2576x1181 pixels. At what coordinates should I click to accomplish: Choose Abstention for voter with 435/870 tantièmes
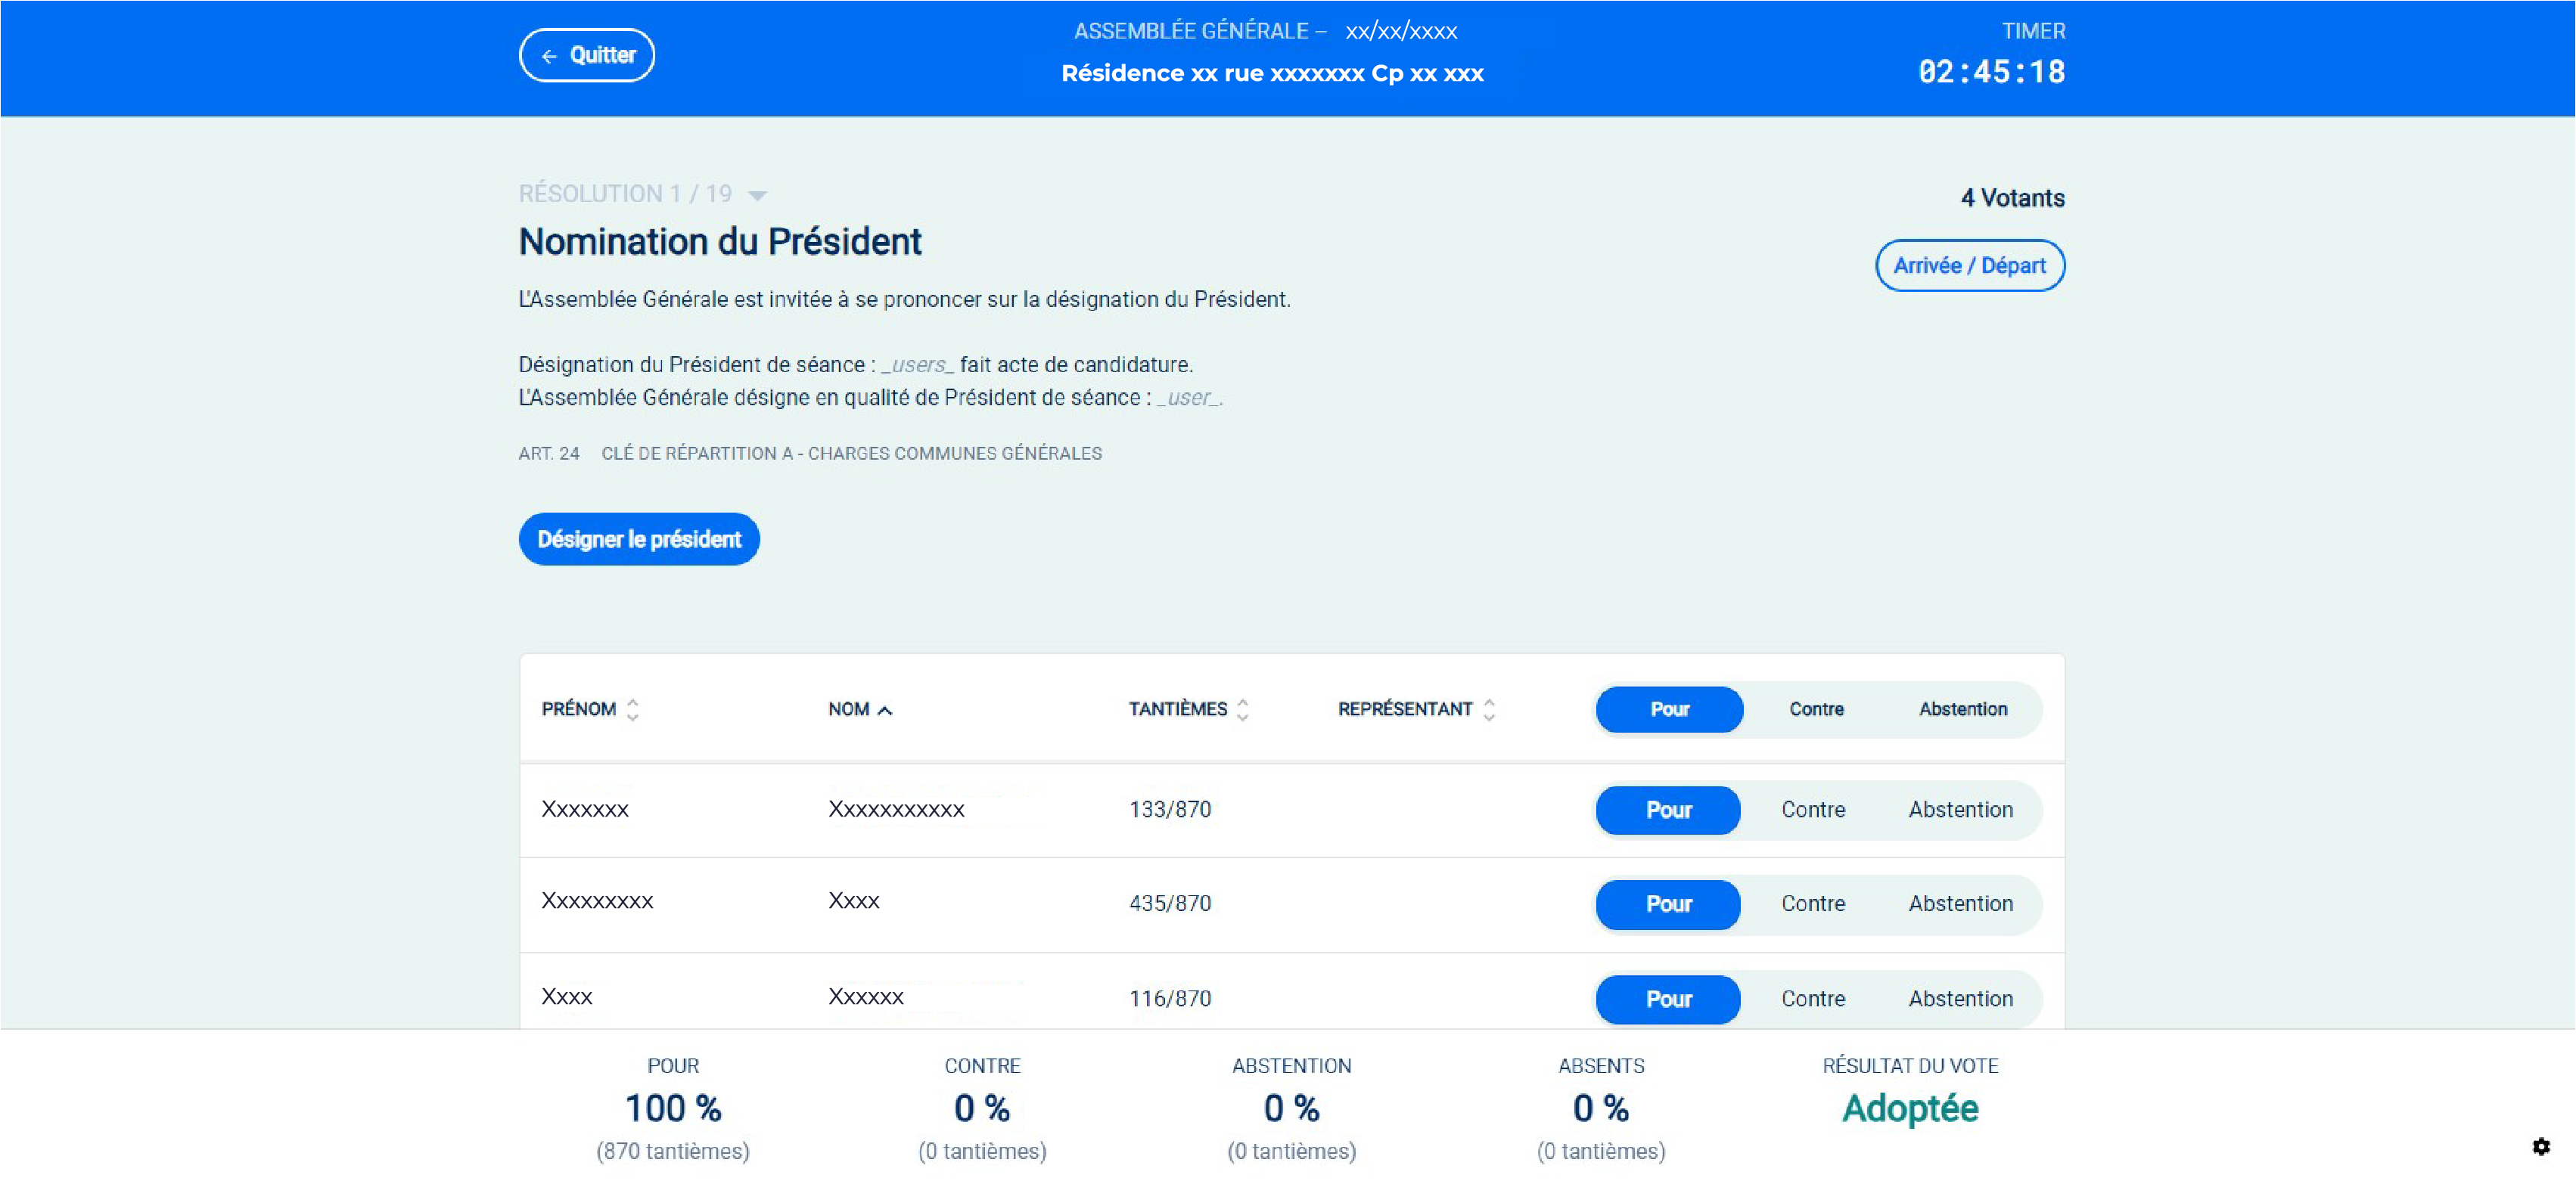pos(1960,904)
